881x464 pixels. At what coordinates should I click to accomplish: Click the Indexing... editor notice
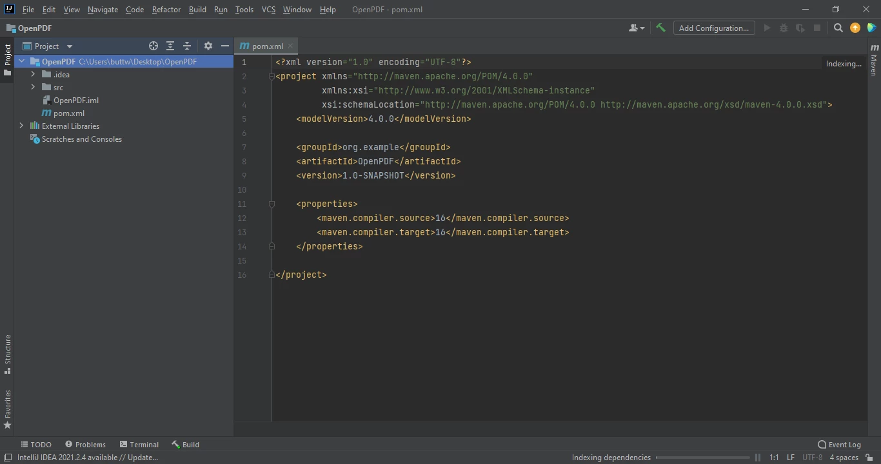point(844,64)
